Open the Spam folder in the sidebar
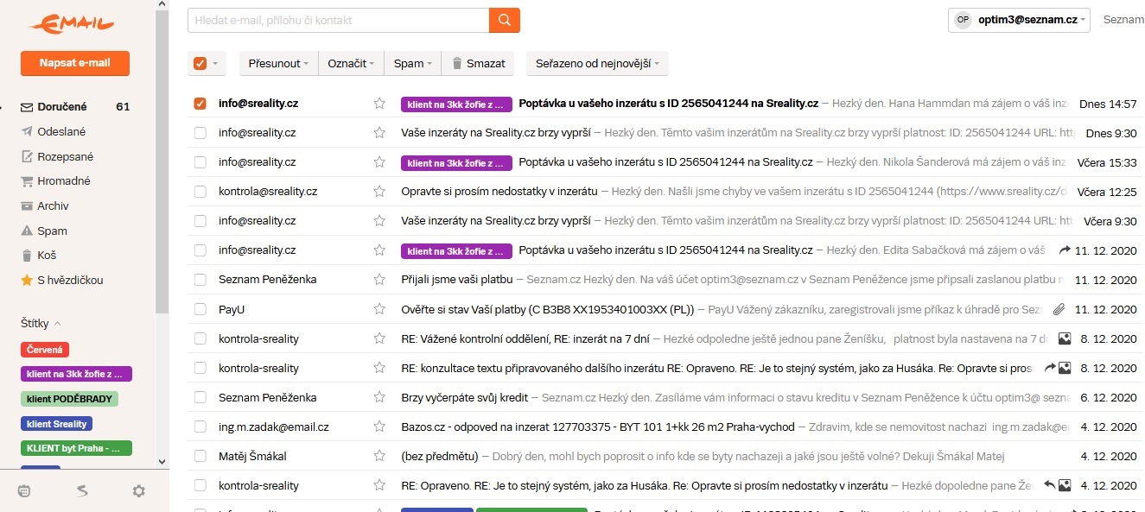 52,231
